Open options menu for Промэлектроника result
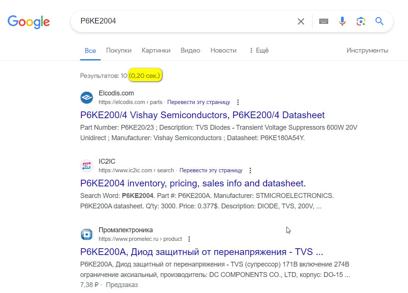 189,239
